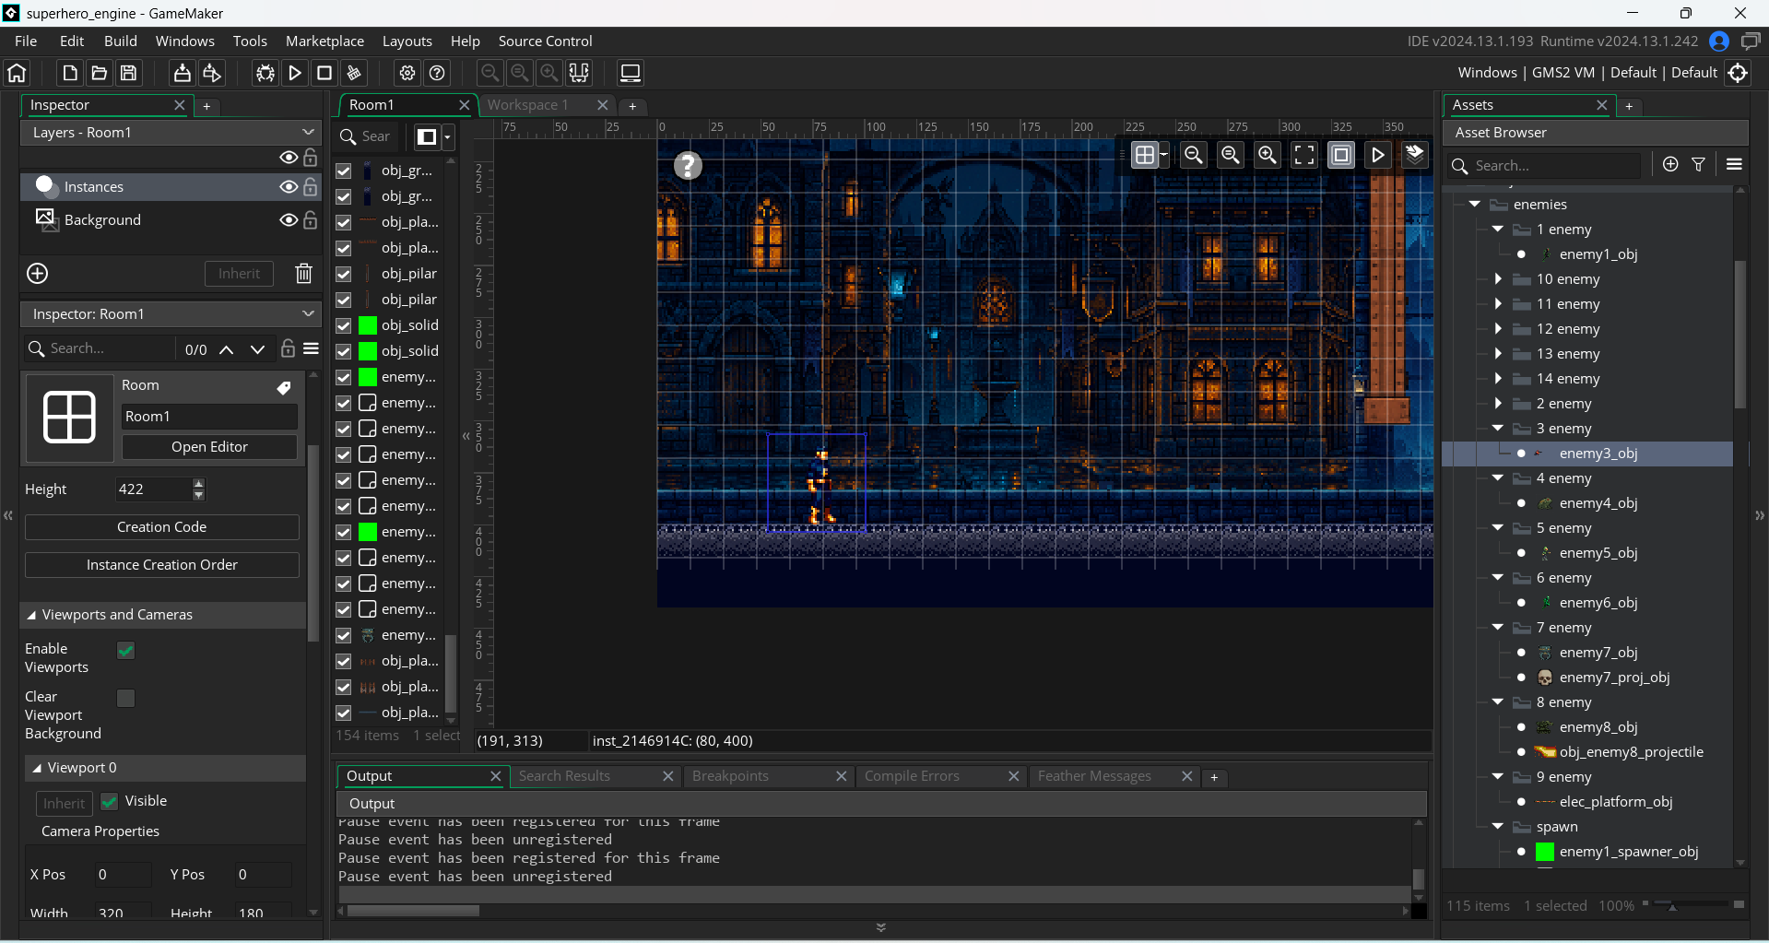Image resolution: width=1769 pixels, height=943 pixels.
Task: Open Game Options gear icon
Action: pos(407,73)
